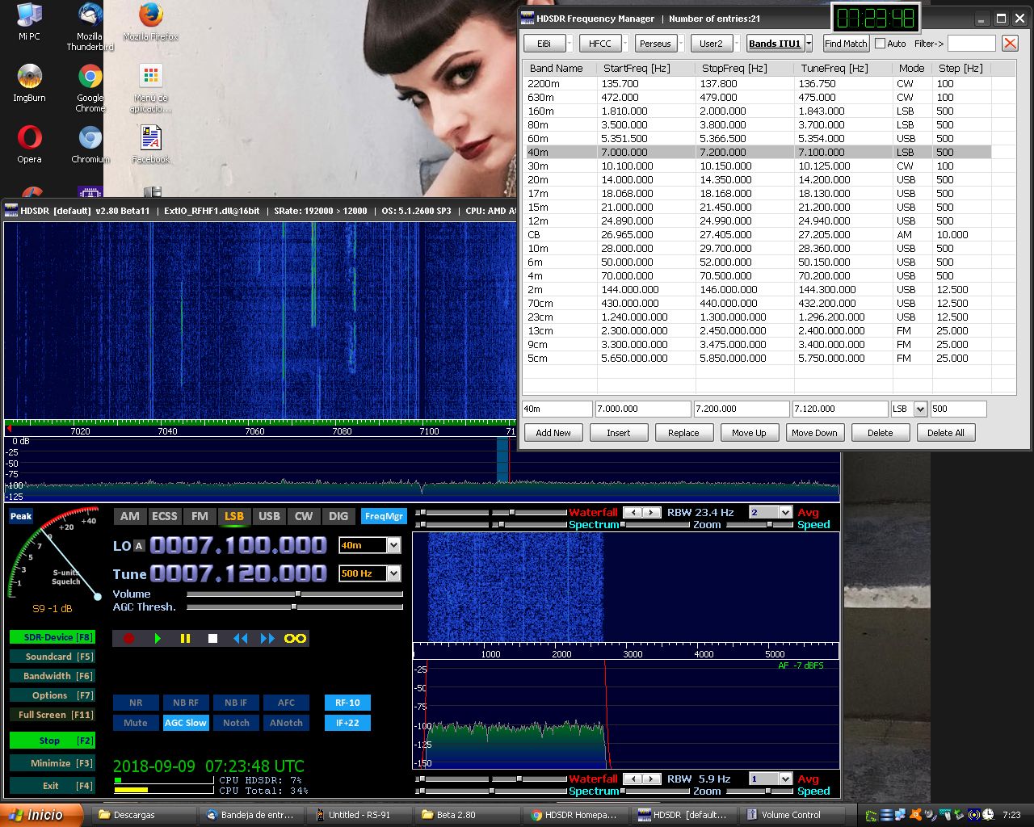Click the blue fast forward icon

267,638
